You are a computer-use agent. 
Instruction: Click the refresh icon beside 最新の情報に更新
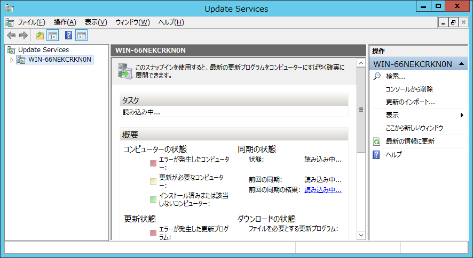click(x=377, y=142)
